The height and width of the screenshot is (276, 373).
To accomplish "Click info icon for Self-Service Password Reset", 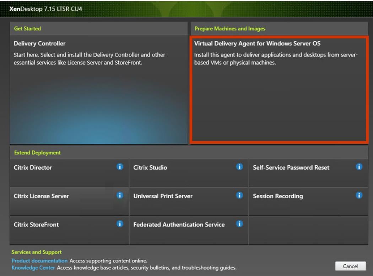I will [359, 167].
